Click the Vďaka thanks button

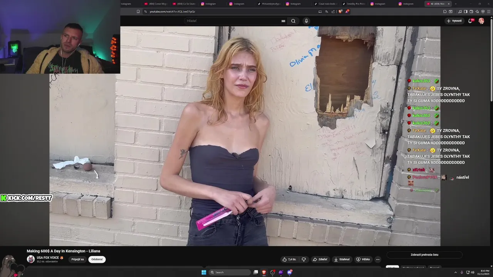(x=363, y=259)
